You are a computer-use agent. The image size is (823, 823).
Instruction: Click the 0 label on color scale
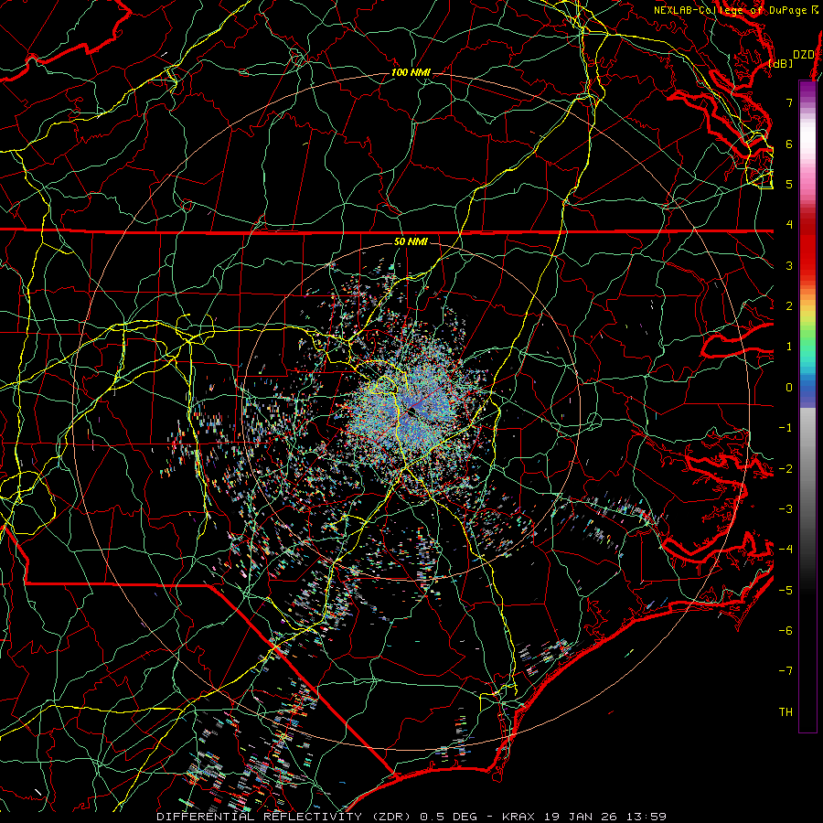[789, 388]
